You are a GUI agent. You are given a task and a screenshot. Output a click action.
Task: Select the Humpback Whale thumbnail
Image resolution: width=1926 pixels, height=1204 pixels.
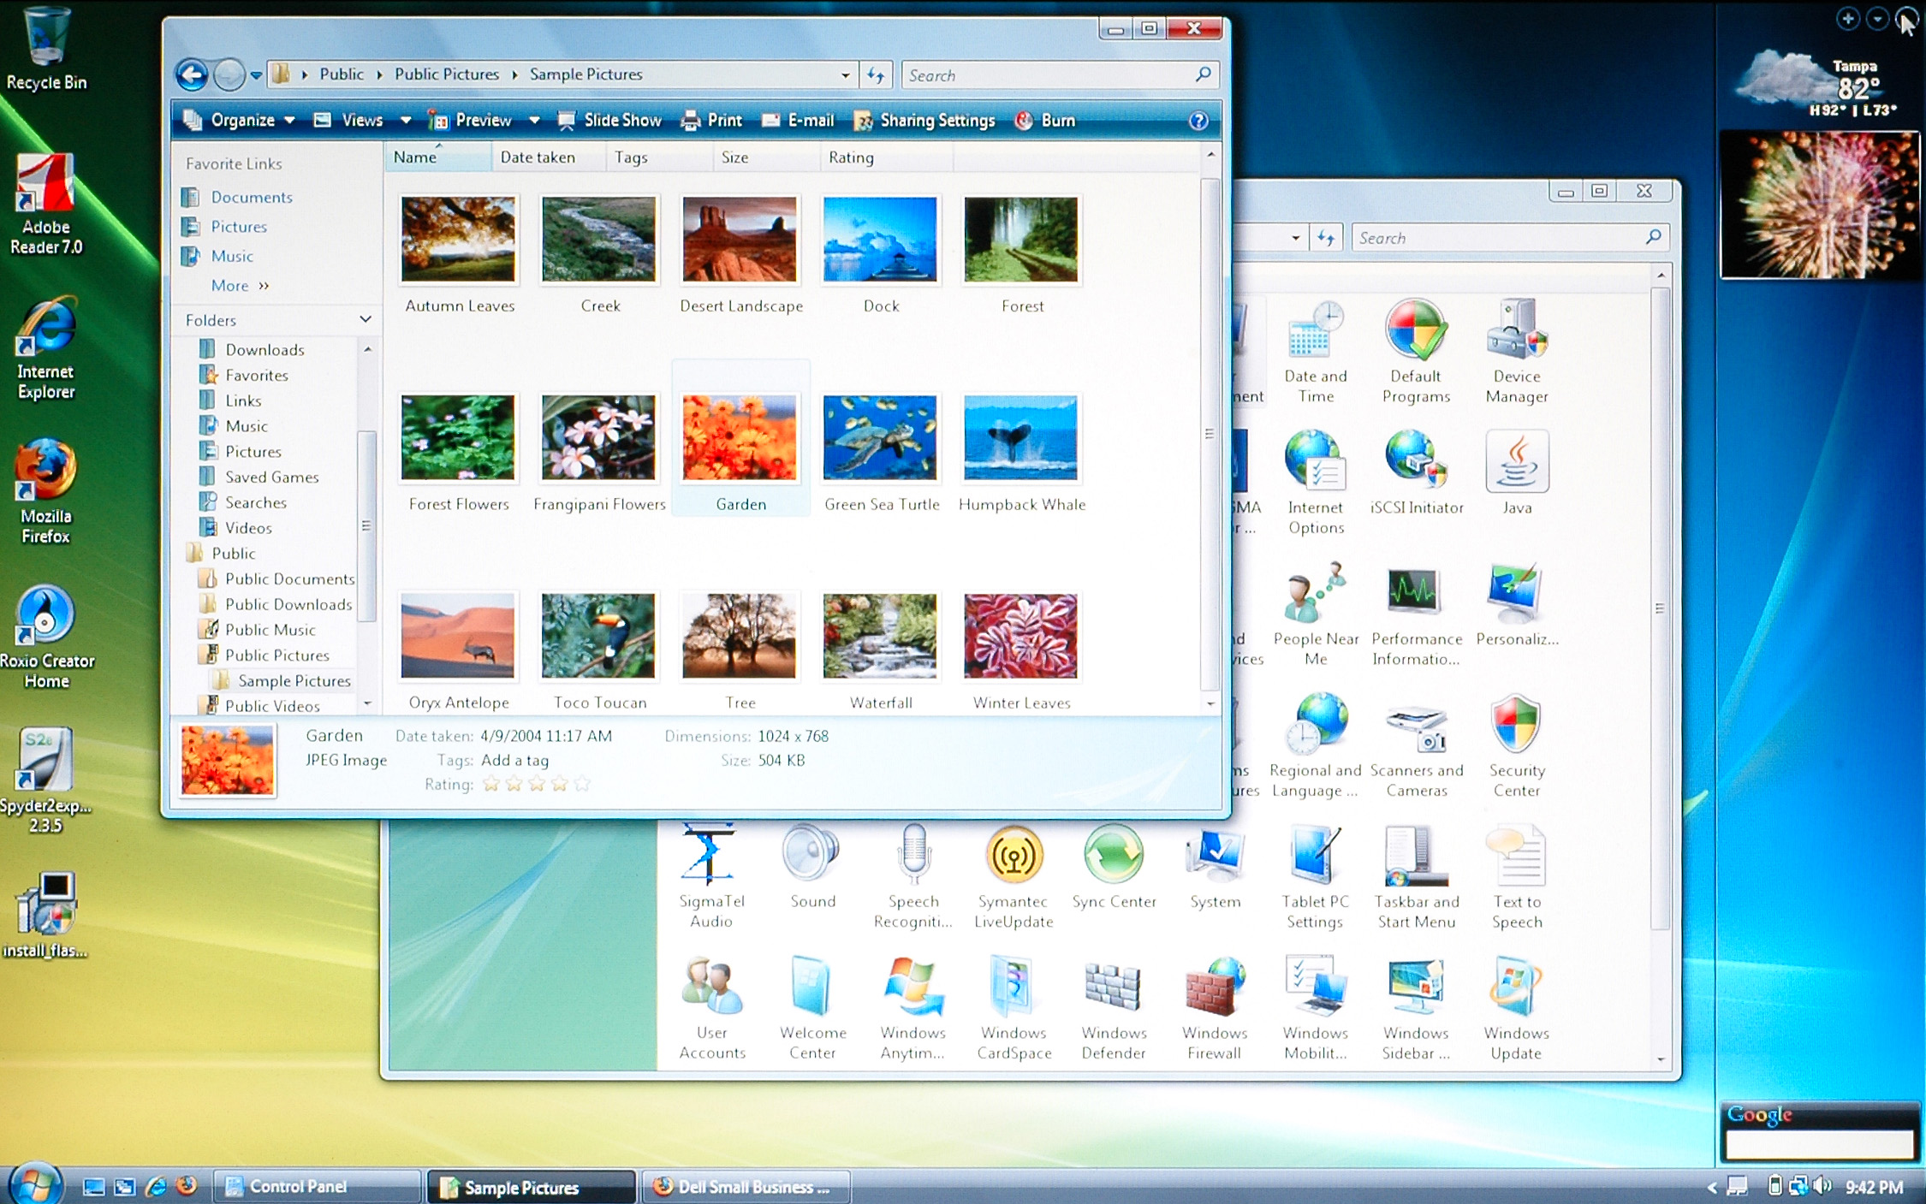(x=1021, y=453)
